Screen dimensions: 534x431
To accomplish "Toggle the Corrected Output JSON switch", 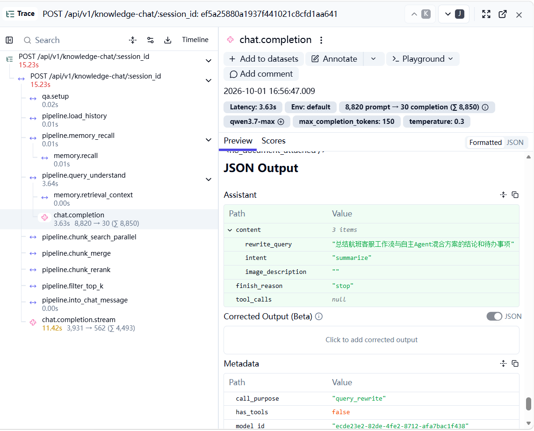I will click(494, 316).
